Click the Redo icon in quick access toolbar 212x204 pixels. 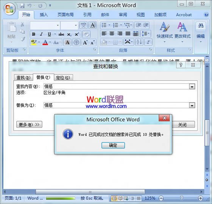pos(40,6)
